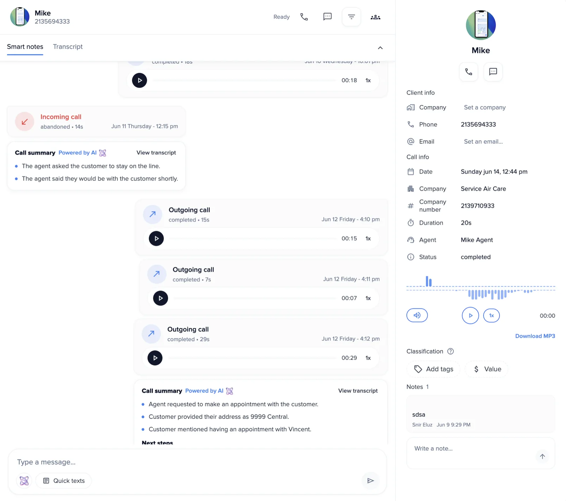The width and height of the screenshot is (566, 501).
Task: Click the Company building icon in Client info
Action: (x=410, y=108)
